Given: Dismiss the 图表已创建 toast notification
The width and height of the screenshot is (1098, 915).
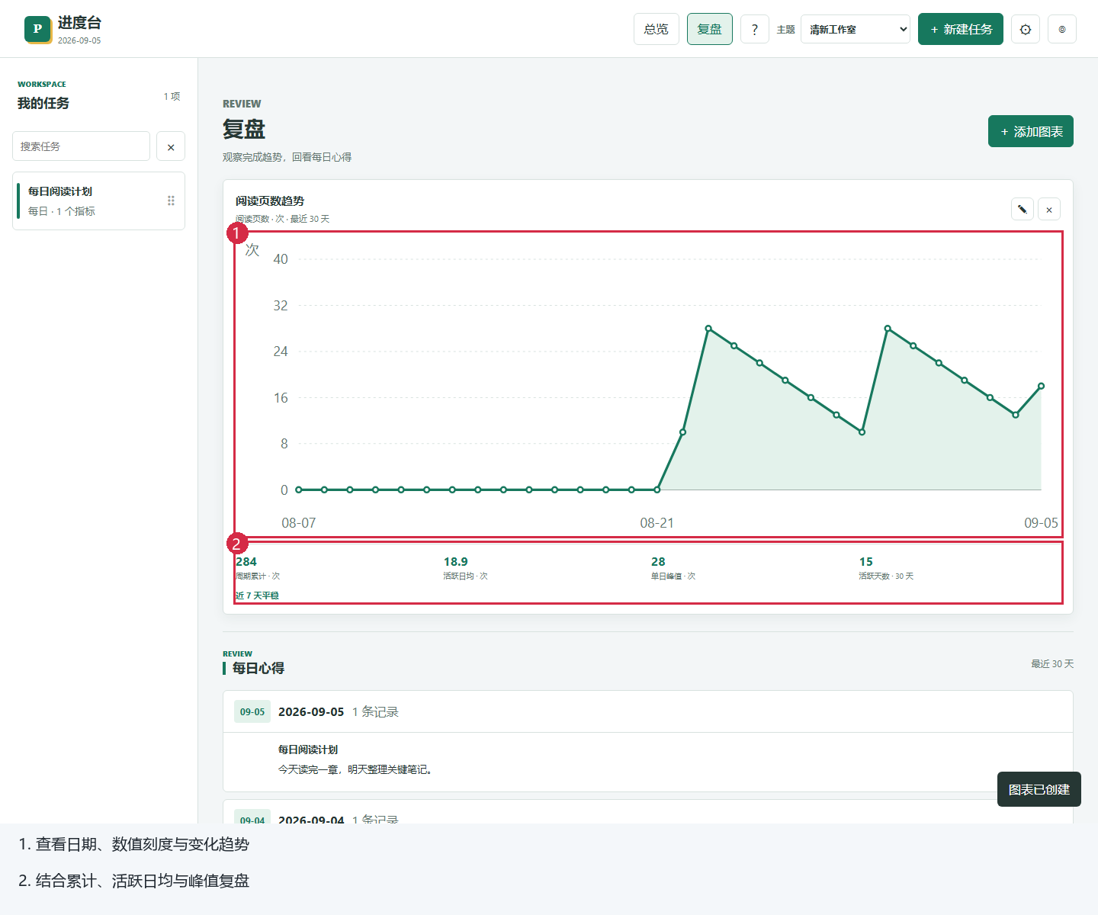Looking at the screenshot, I should pos(1039,789).
